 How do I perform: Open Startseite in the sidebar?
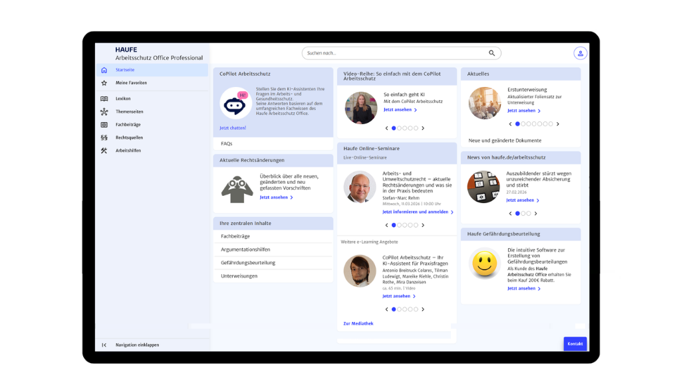(125, 70)
